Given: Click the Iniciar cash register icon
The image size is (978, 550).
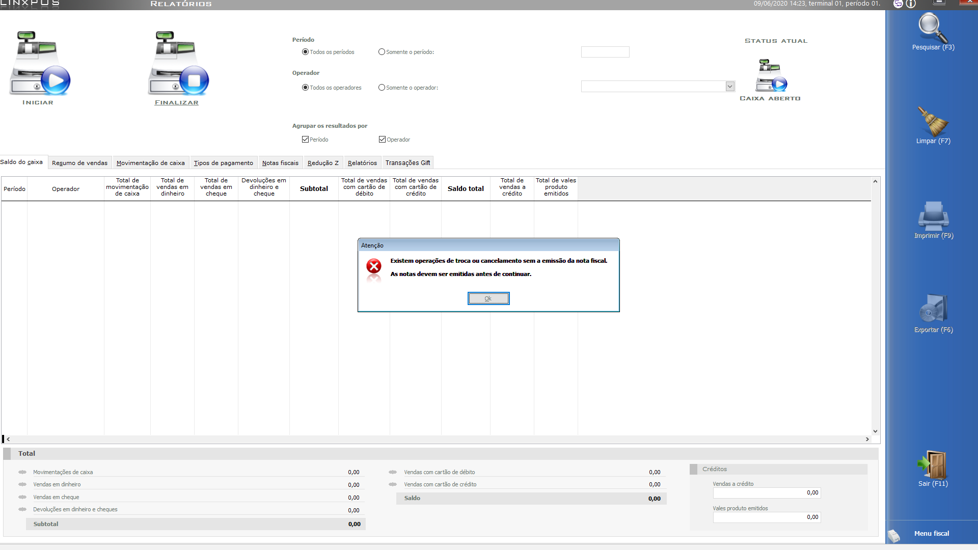Looking at the screenshot, I should pyautogui.click(x=40, y=64).
